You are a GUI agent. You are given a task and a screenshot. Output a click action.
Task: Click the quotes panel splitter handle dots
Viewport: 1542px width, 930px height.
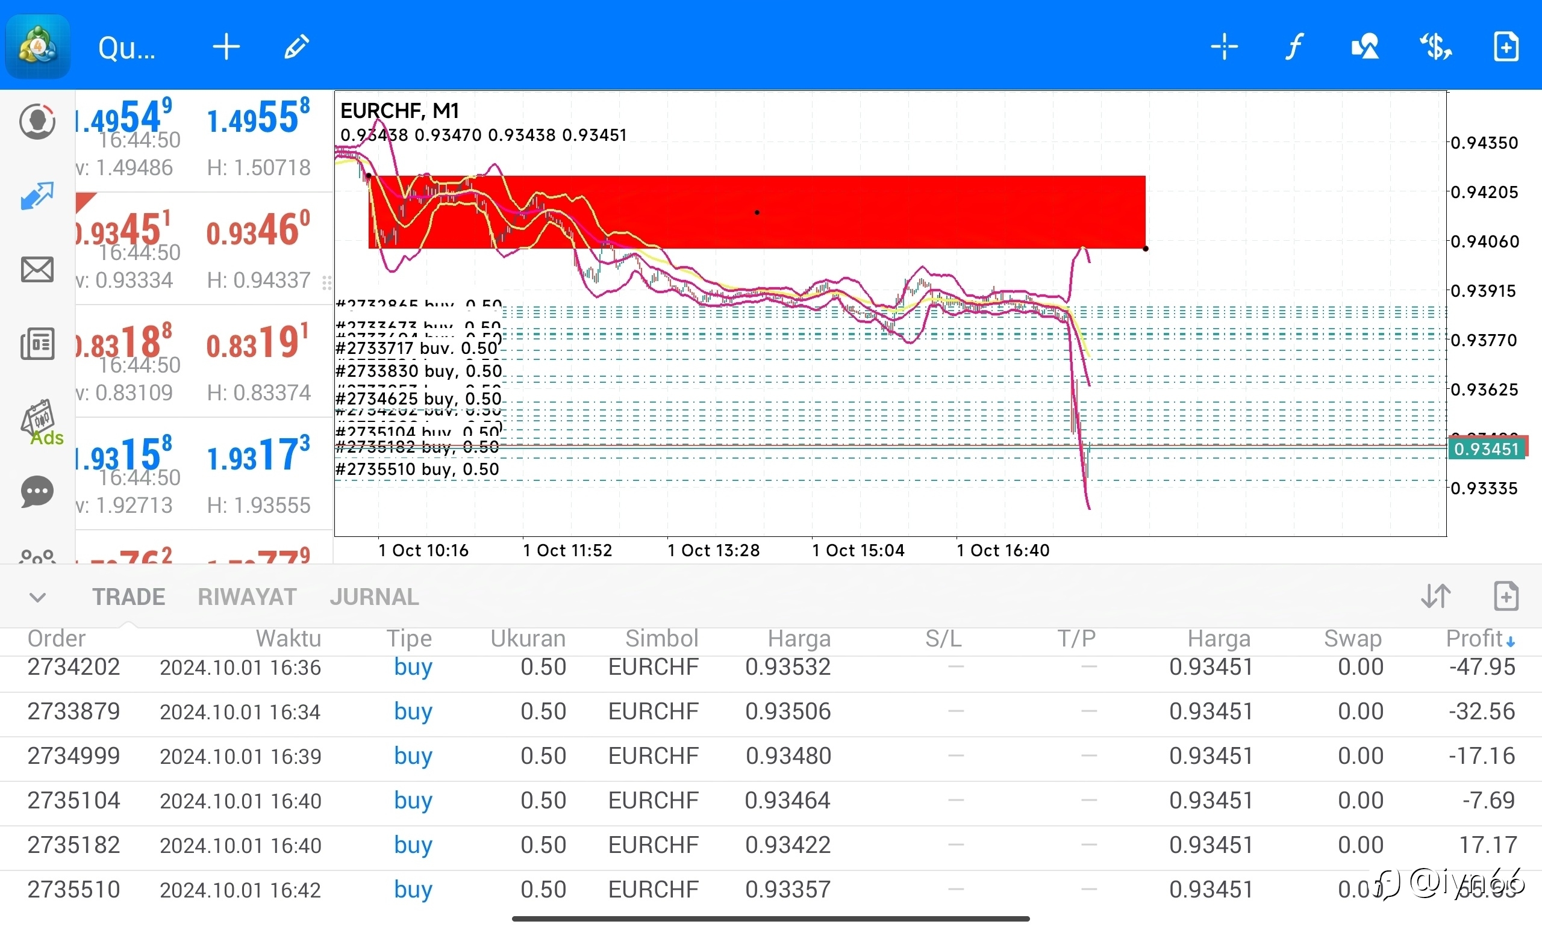point(326,283)
